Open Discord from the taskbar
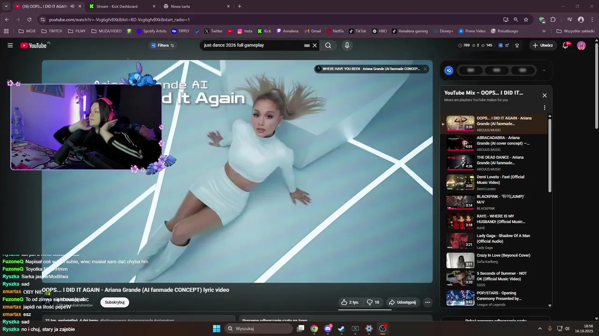The height and width of the screenshot is (336, 599). [328, 329]
